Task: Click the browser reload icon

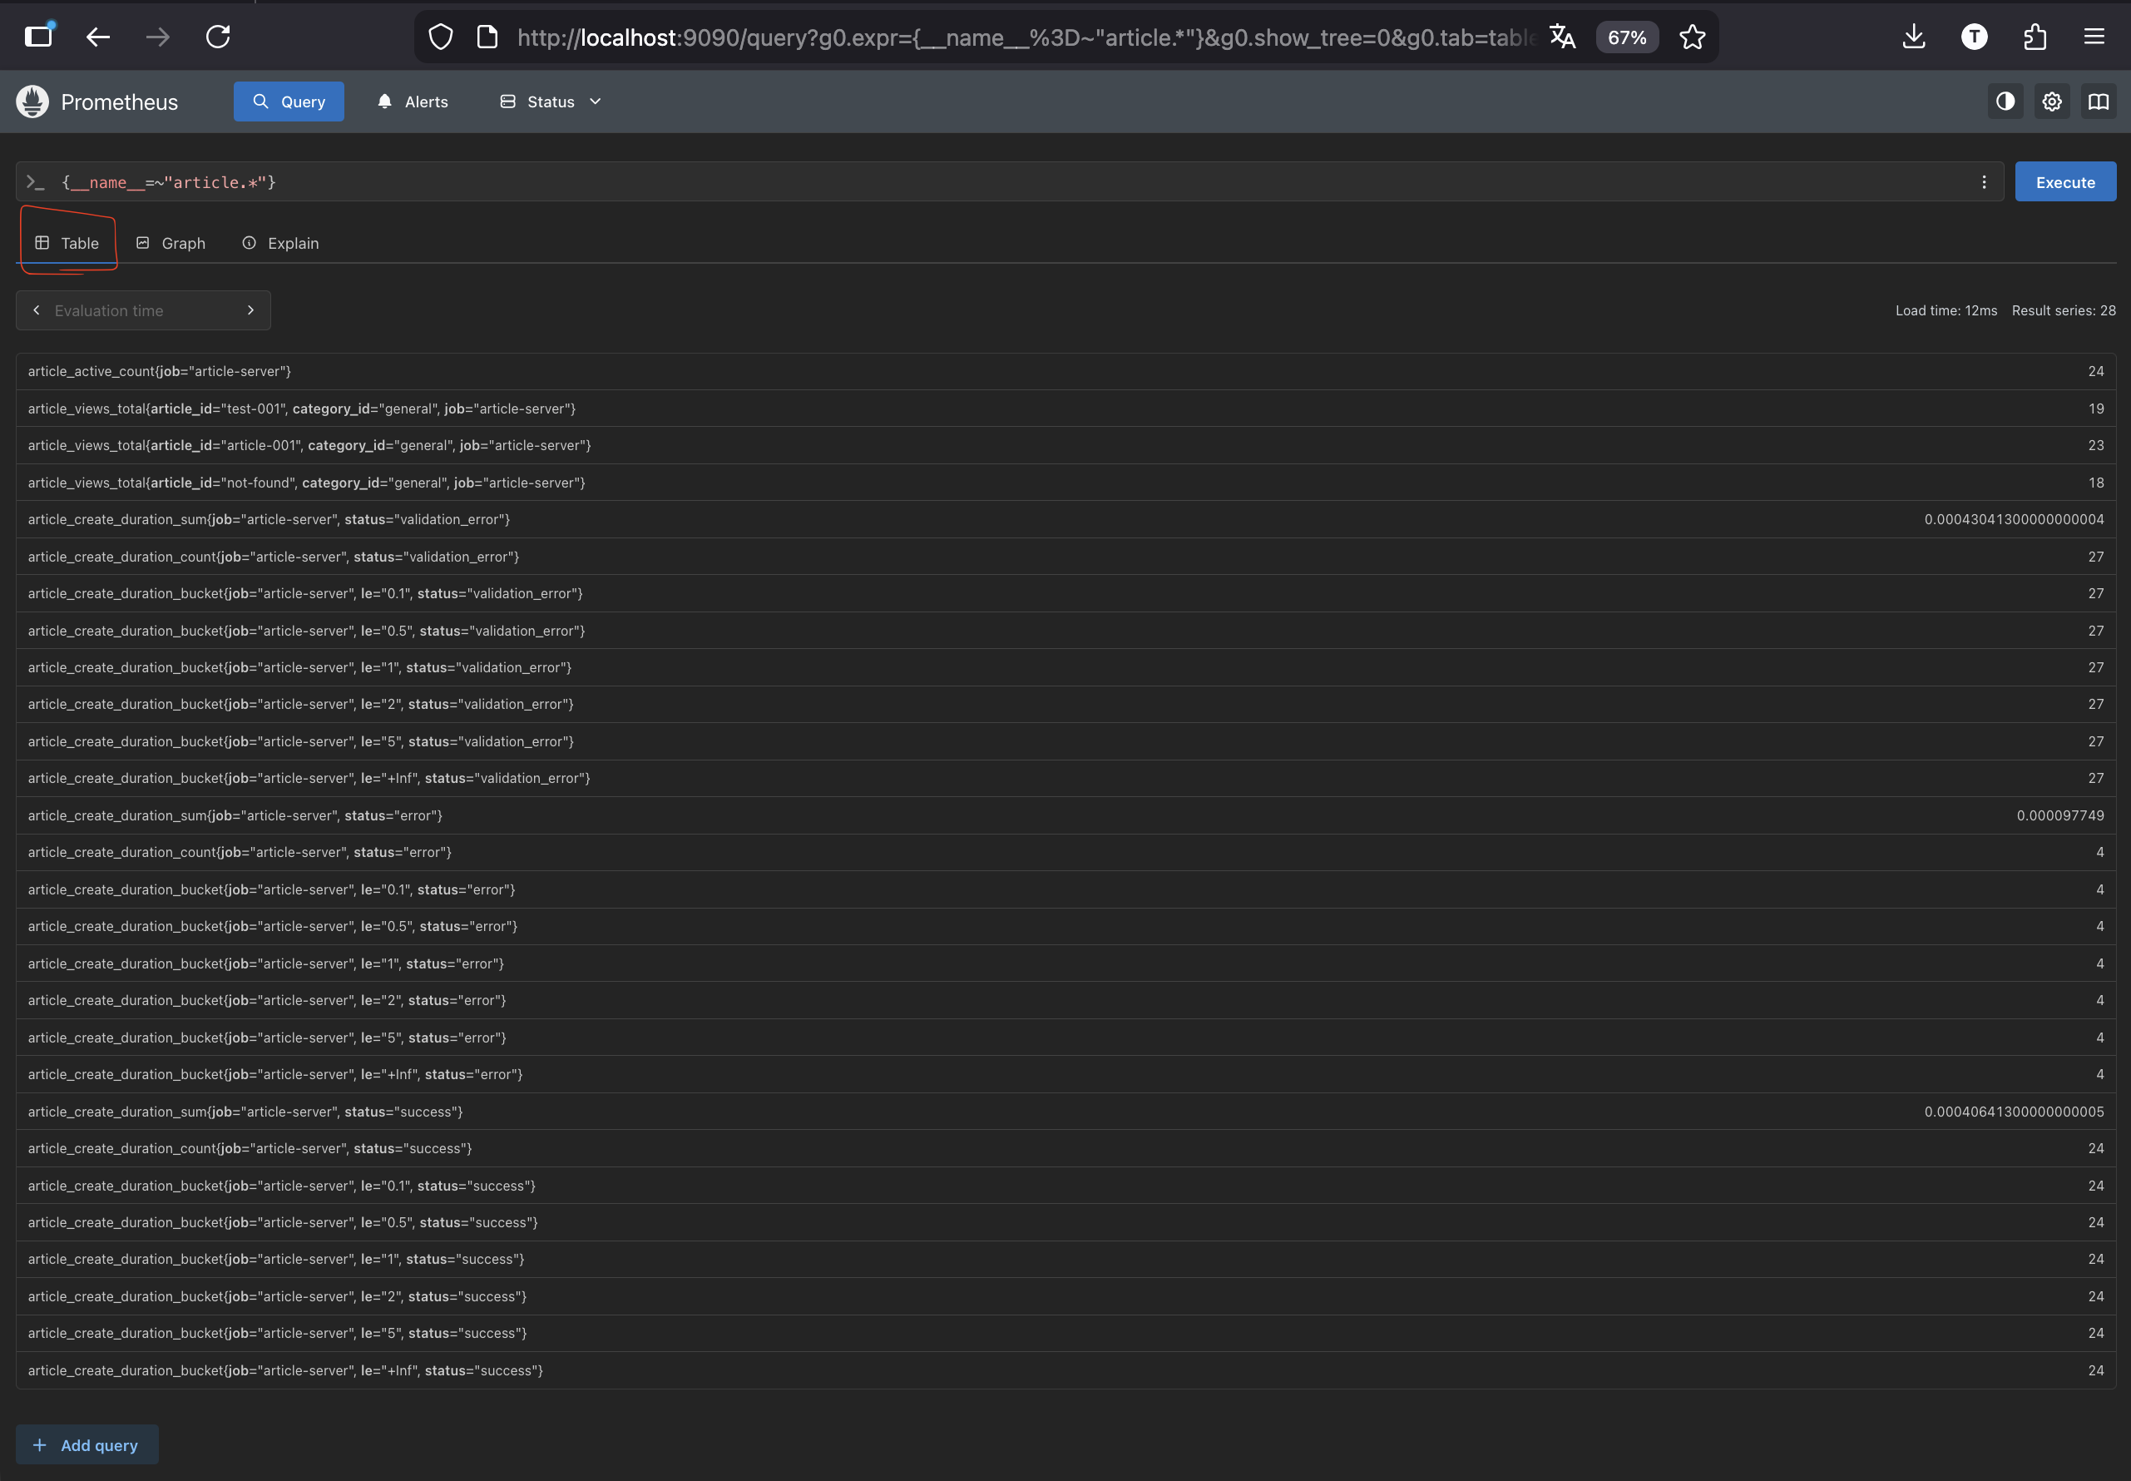Action: 218,37
